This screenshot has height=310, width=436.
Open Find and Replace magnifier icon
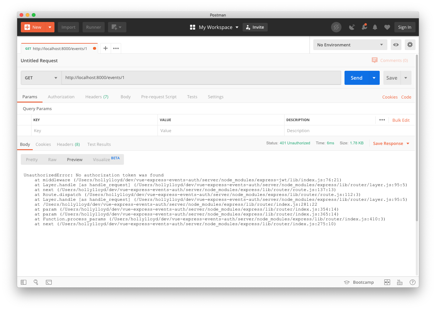coord(36,282)
